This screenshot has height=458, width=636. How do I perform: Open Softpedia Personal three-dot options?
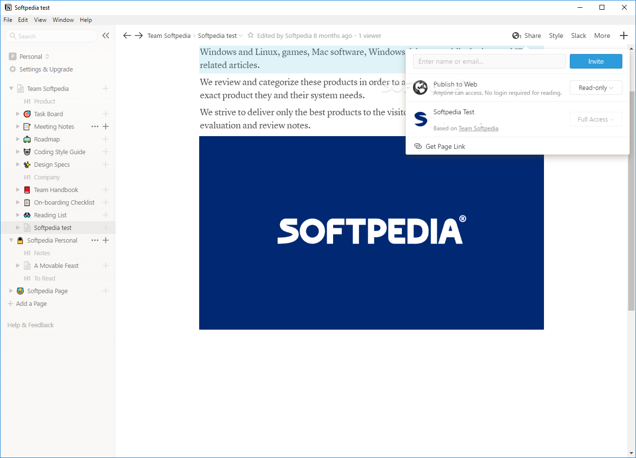click(95, 240)
